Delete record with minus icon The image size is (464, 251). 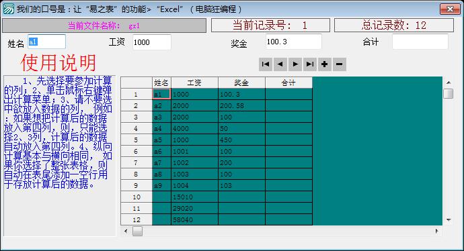(340, 64)
